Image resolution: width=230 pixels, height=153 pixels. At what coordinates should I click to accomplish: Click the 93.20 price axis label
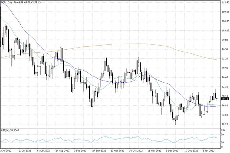point(224,59)
